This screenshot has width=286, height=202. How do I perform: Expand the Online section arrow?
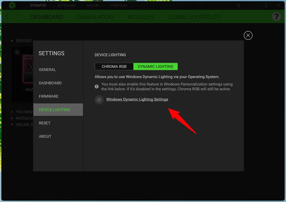point(12,125)
